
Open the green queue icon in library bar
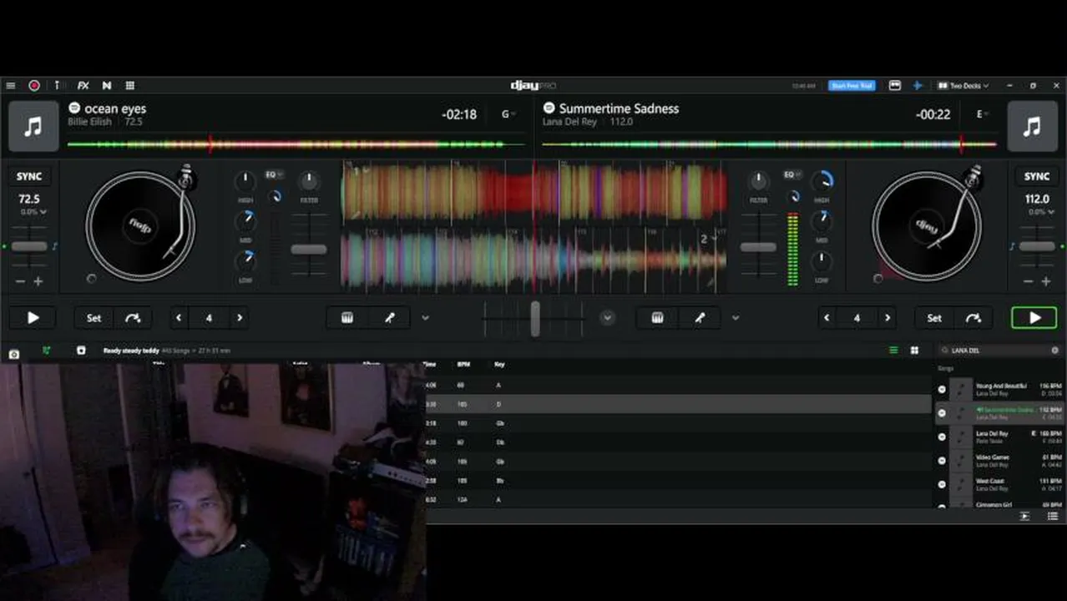click(46, 351)
